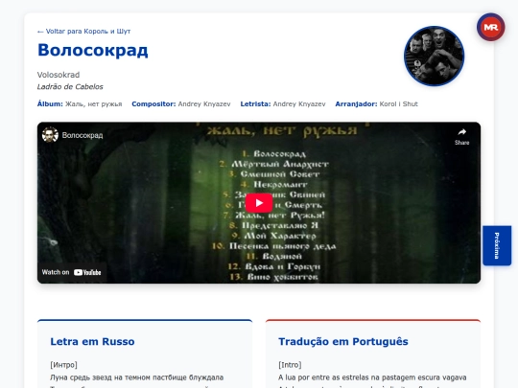Image resolution: width=518 pixels, height=388 pixels.
Task: Click the Próxima side button
Action: (497, 245)
